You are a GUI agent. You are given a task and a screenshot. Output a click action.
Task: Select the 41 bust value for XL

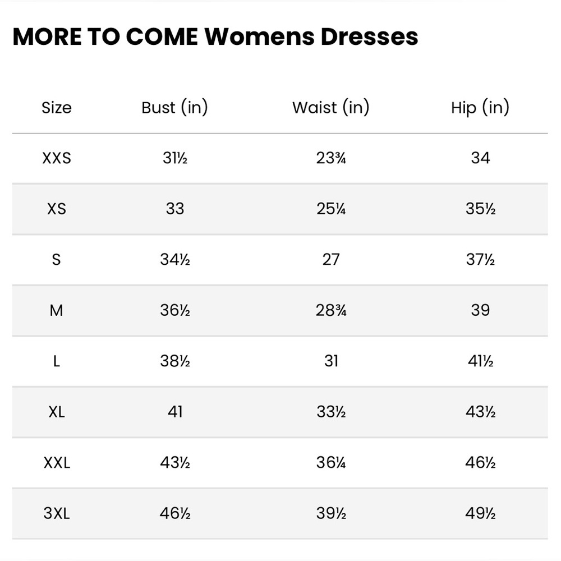click(174, 412)
